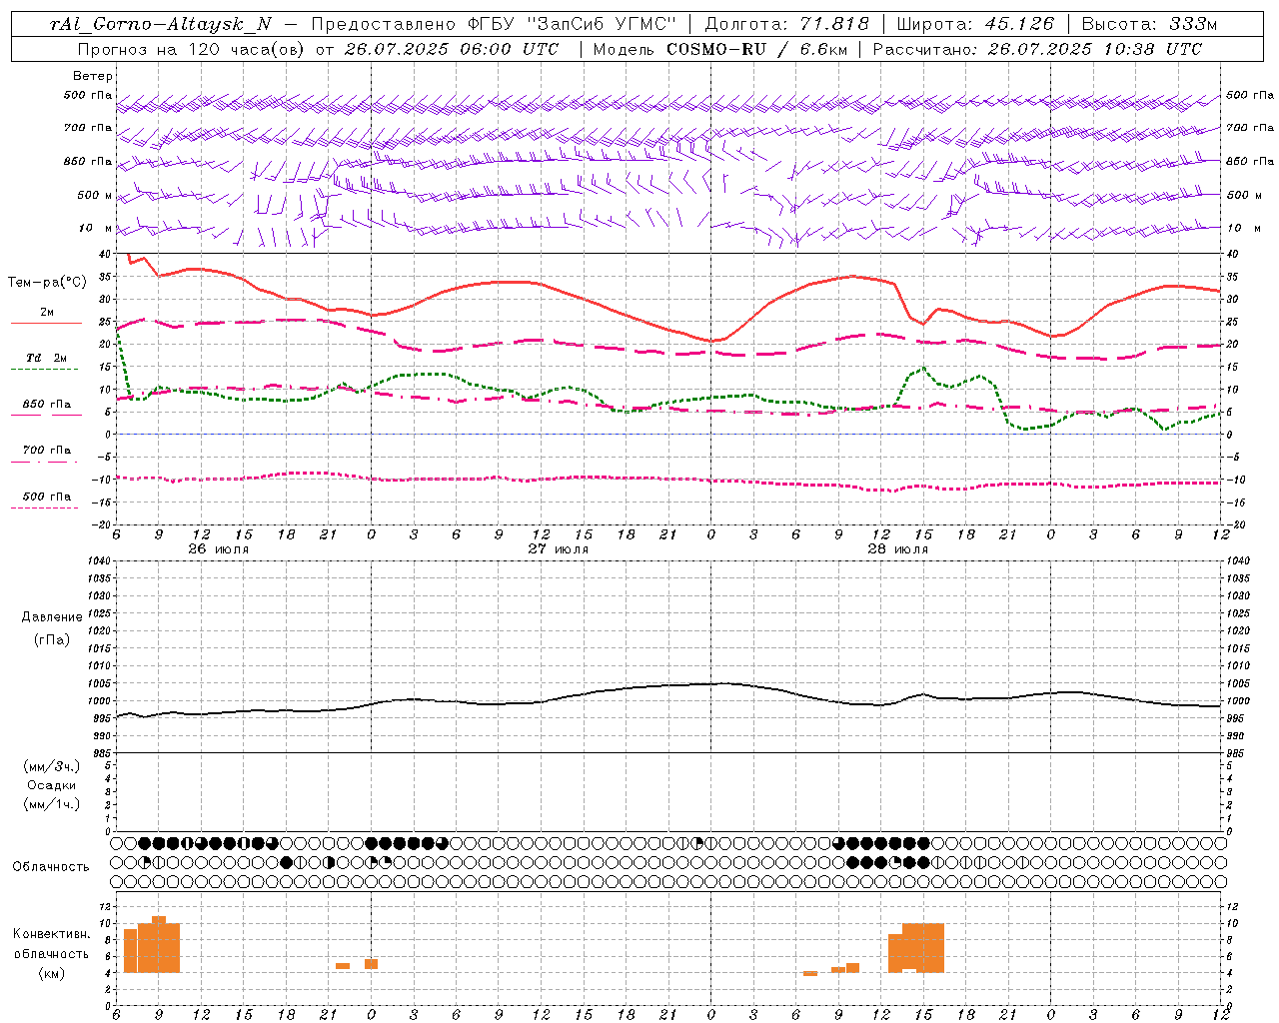Click the Облачность cloud cover label
The width and height of the screenshot is (1279, 1023).
click(x=51, y=867)
